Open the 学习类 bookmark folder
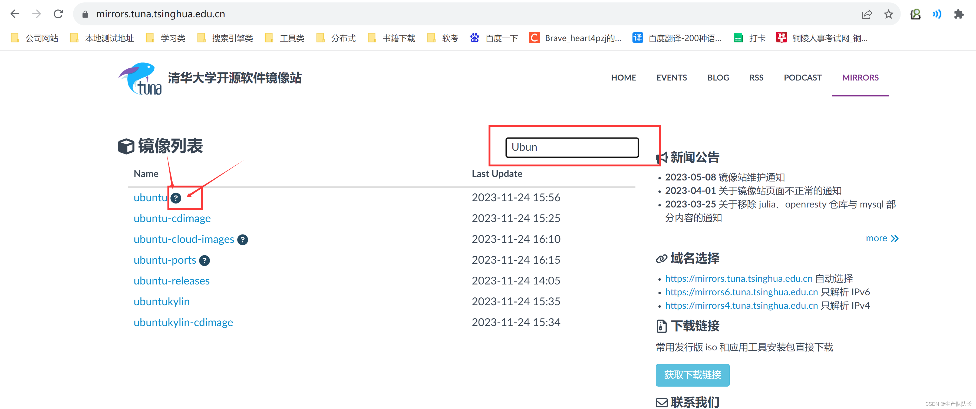Viewport: 976px width, 409px height. tap(166, 38)
